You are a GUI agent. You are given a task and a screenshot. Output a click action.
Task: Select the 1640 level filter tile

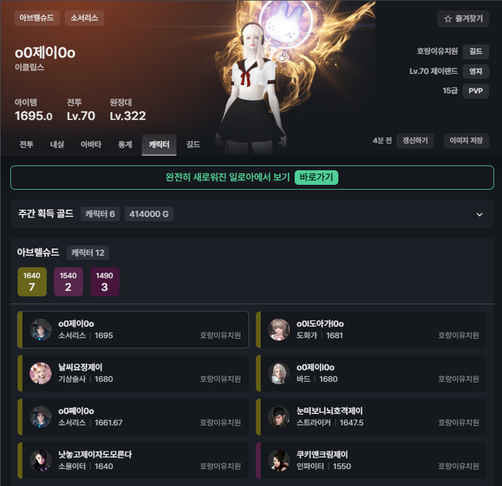click(32, 282)
